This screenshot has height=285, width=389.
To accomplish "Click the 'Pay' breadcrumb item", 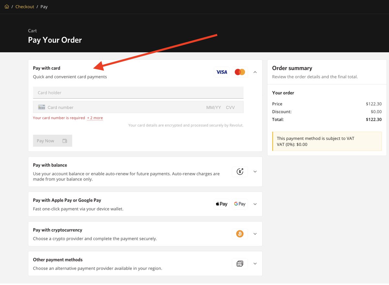I will [x=44, y=6].
